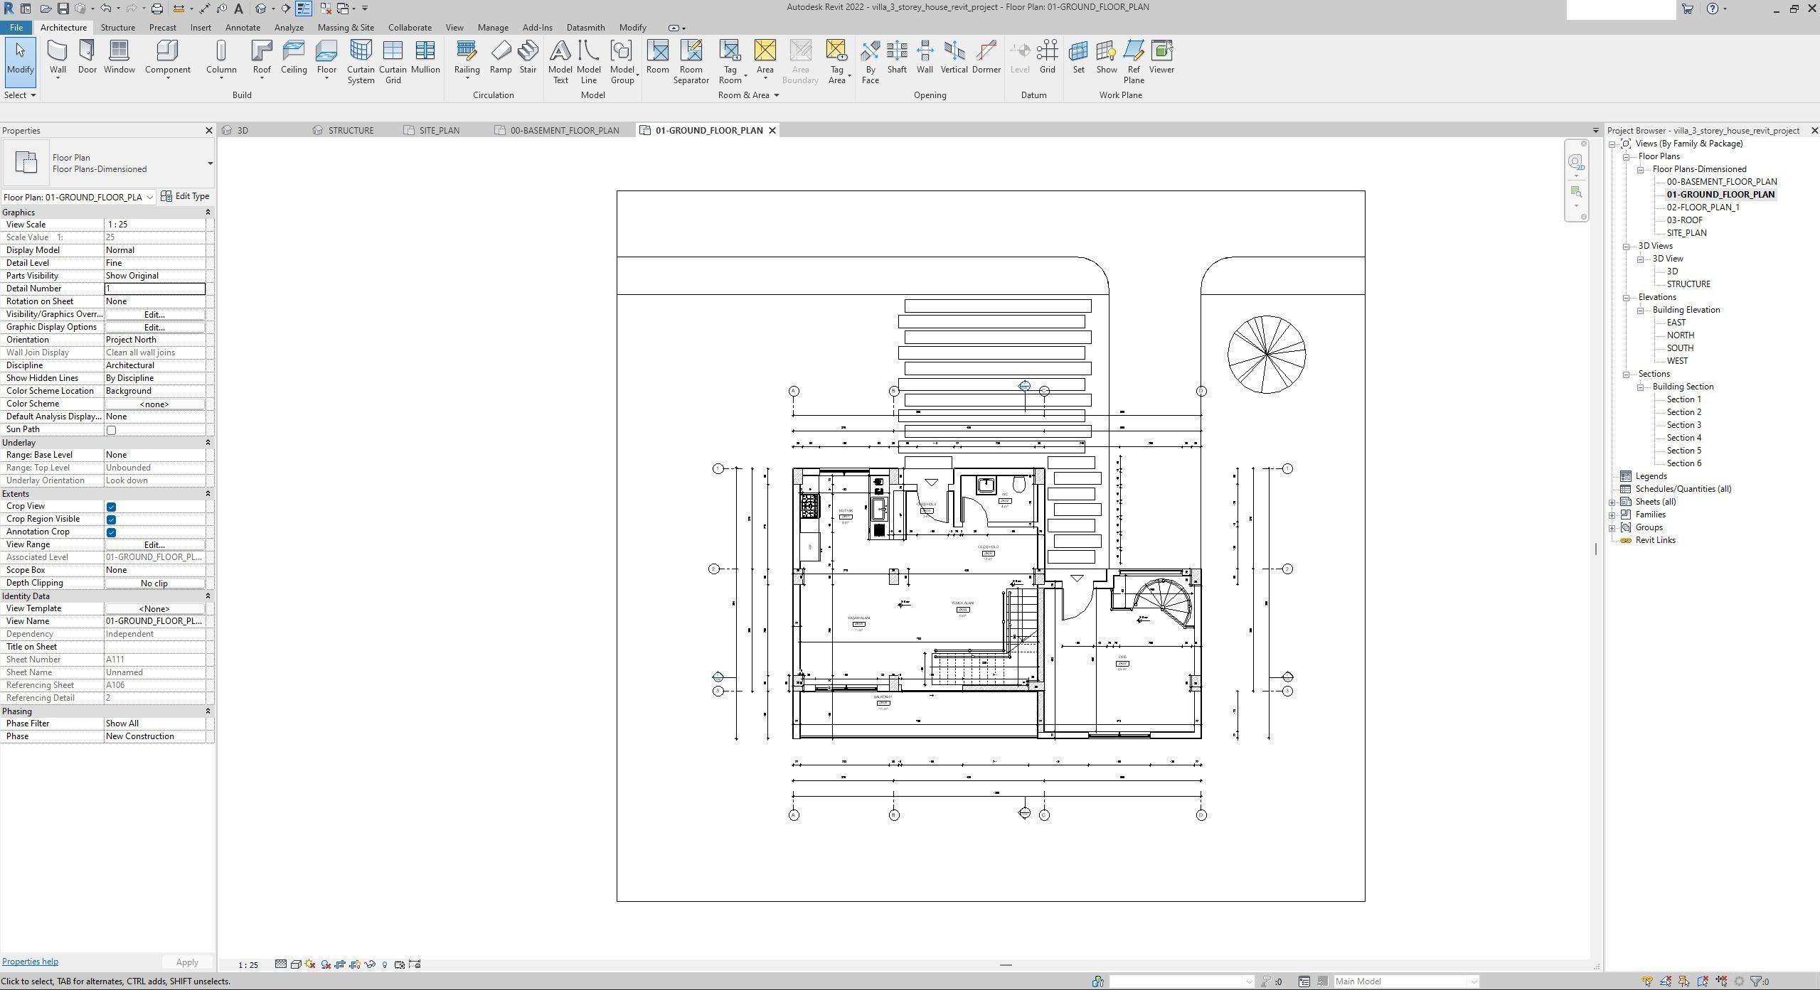
Task: Open the Floor Plan type selector dropdown
Action: coord(210,163)
